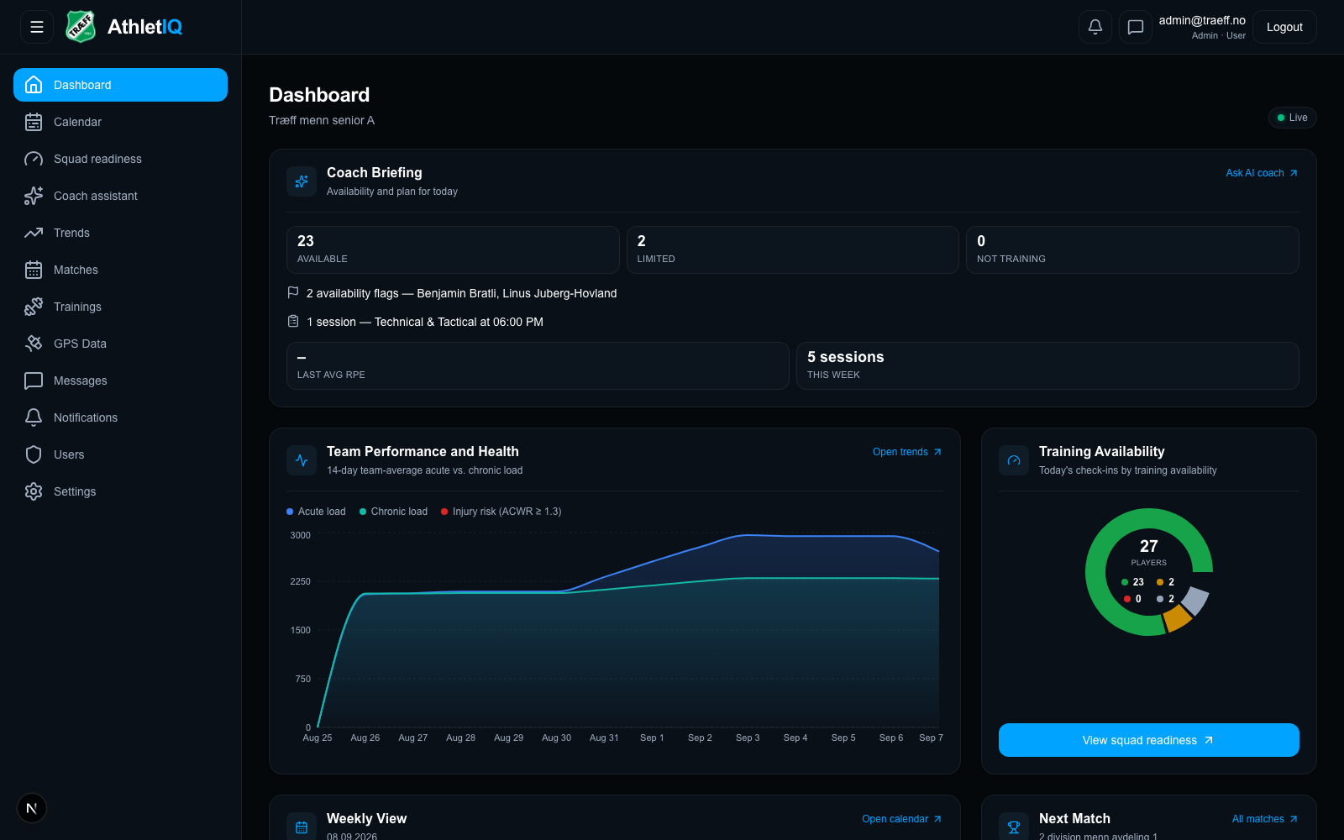Click the 0 Not Training stat card

[x=1132, y=249]
